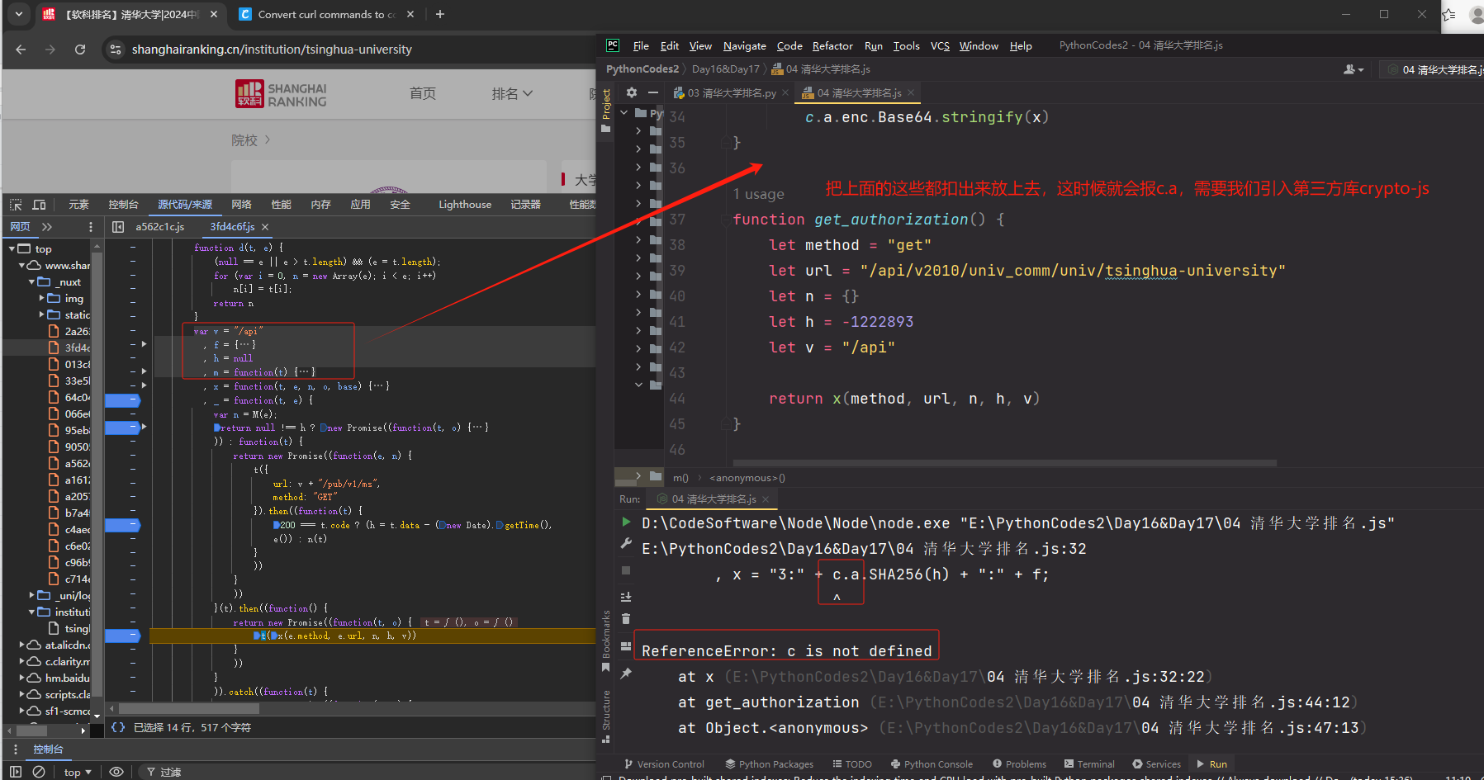1484x780 pixels.
Task: Click the ShanghaiRanking logo
Action: coord(281,94)
